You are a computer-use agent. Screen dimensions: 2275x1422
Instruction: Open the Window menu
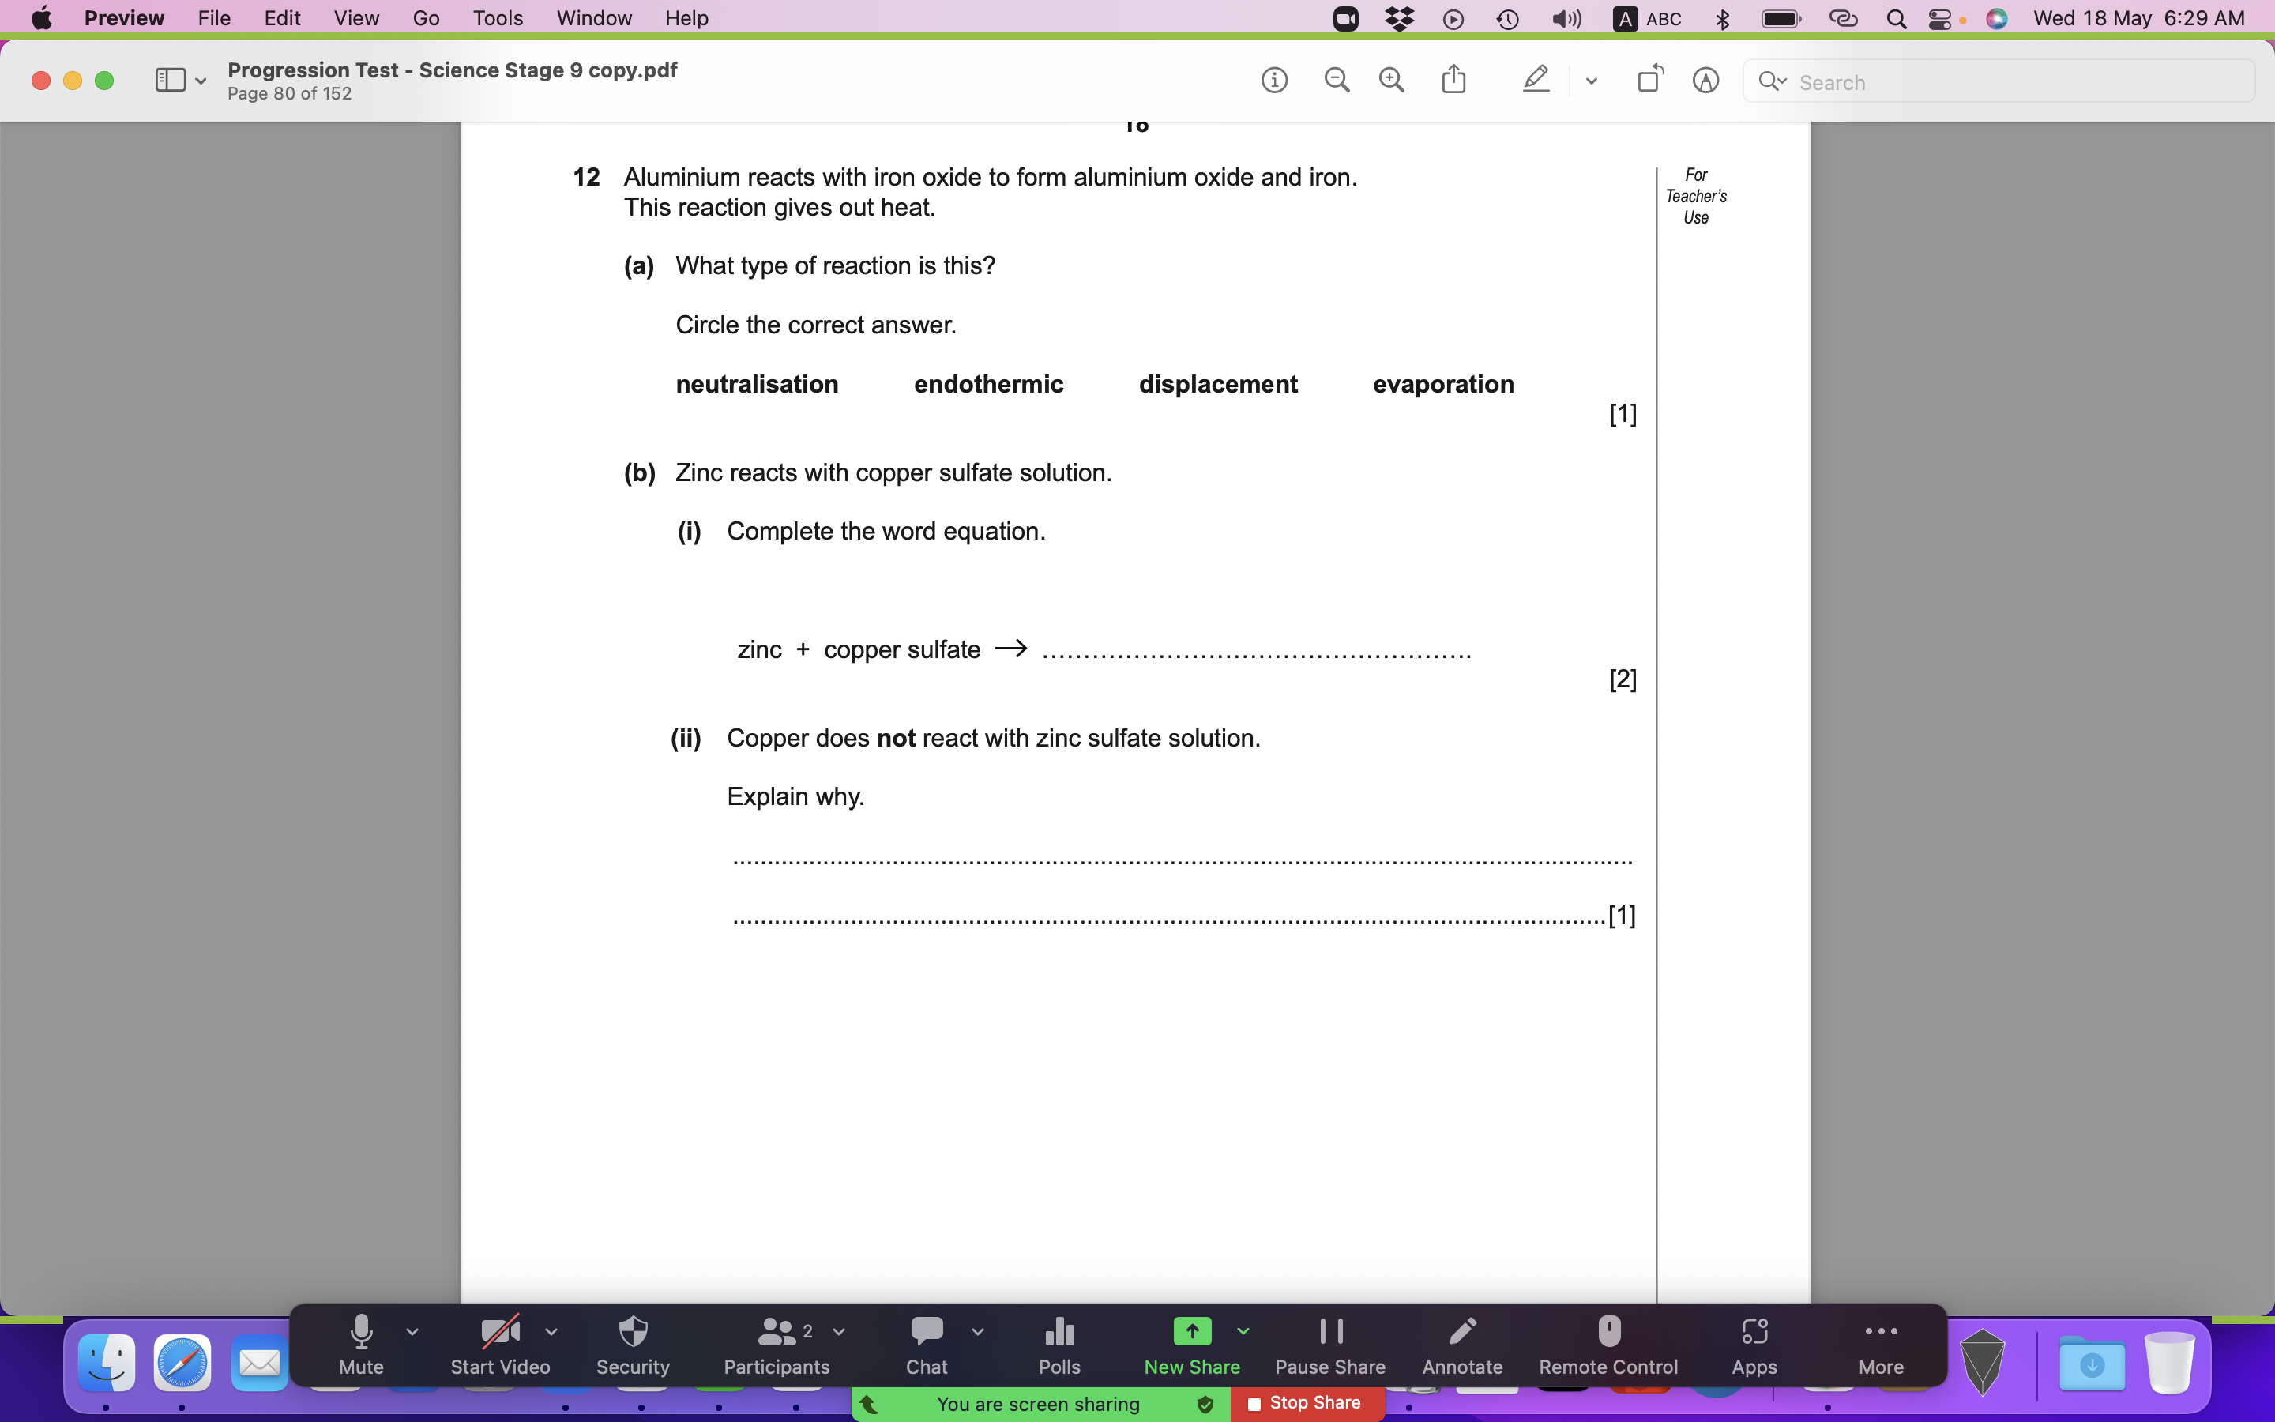pyautogui.click(x=594, y=18)
